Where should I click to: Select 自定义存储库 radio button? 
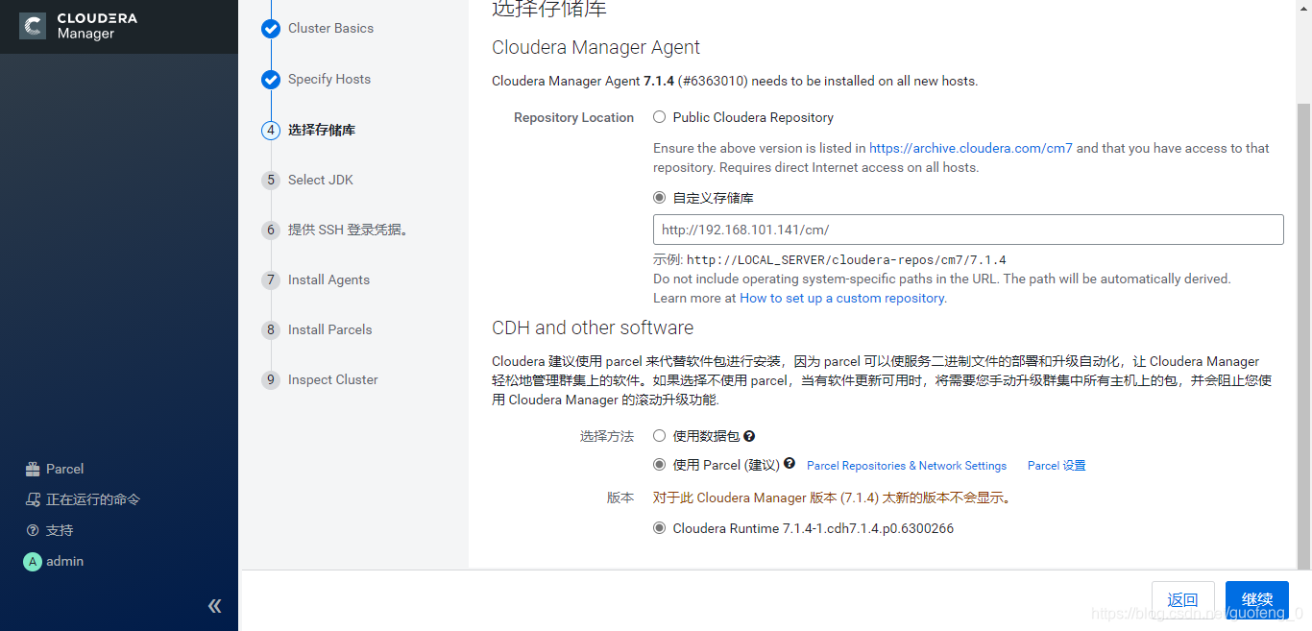659,198
